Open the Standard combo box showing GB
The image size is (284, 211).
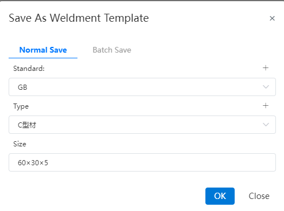click(142, 87)
